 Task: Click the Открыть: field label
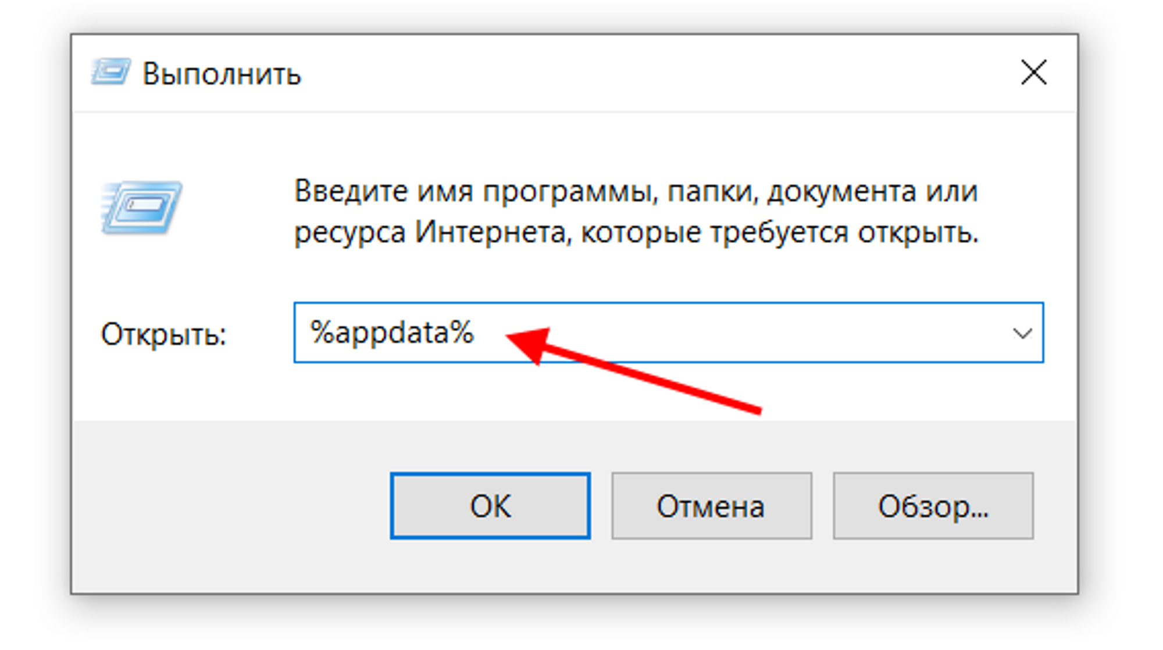coord(163,334)
